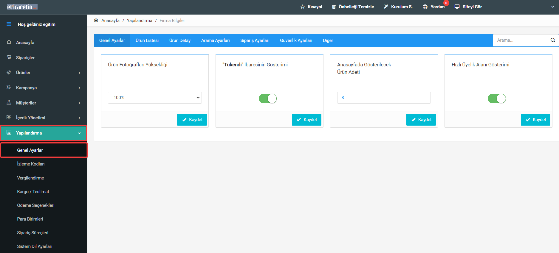Collapse the Yapılandırma menu chevron
The image size is (559, 253).
tap(79, 133)
